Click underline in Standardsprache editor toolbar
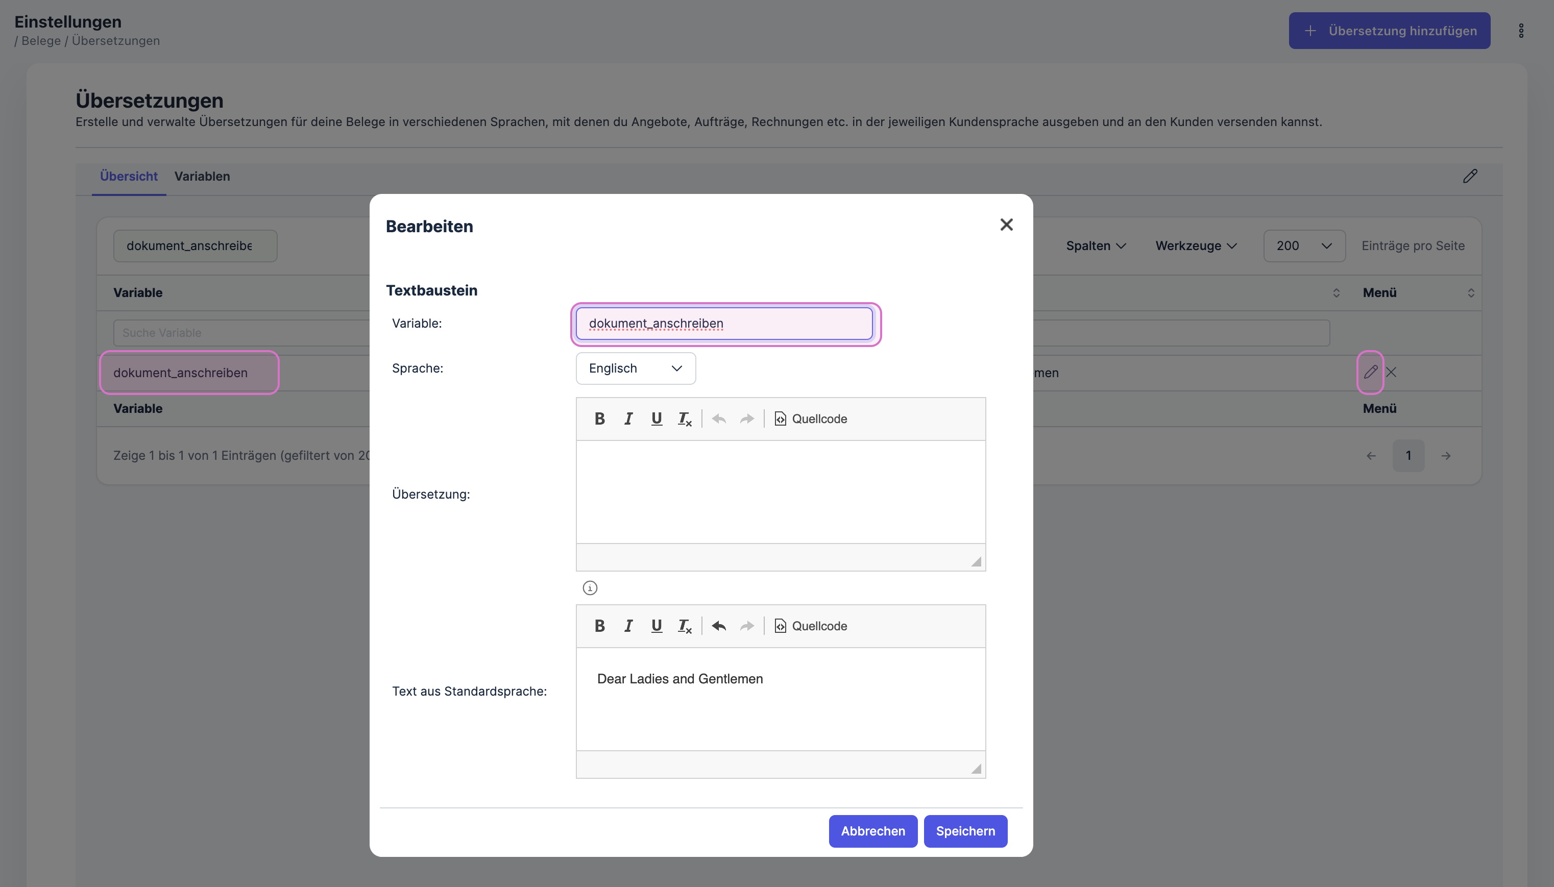The width and height of the screenshot is (1554, 887). [x=655, y=626]
